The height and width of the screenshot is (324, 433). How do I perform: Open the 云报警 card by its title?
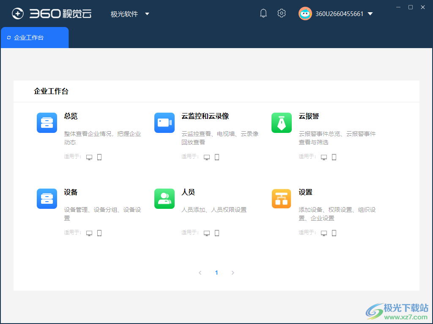click(309, 116)
